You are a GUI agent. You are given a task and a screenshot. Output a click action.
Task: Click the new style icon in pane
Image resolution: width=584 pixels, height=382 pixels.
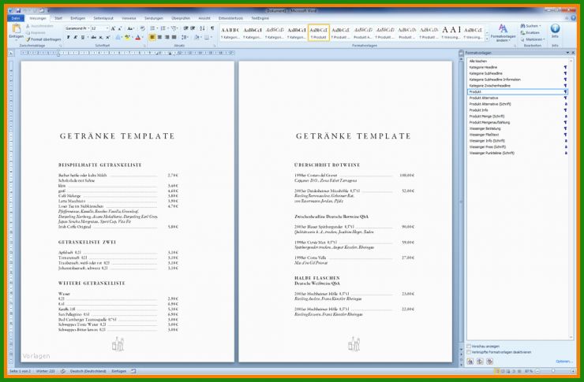(470, 362)
